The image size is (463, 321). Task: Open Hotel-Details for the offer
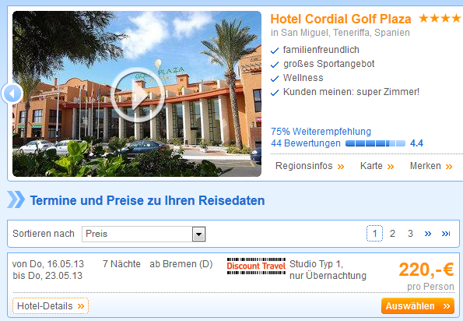pos(51,306)
